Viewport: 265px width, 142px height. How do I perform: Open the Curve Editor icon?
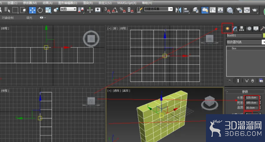(x=213, y=10)
